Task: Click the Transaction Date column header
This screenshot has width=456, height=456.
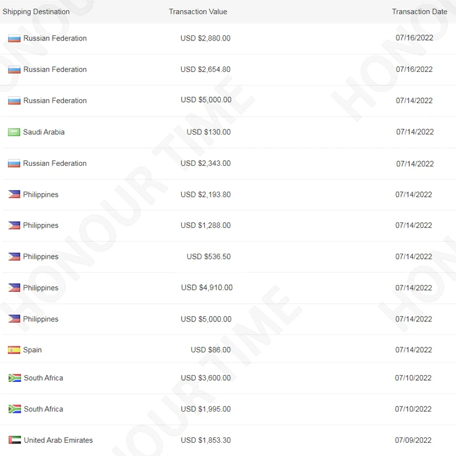Action: click(x=420, y=11)
